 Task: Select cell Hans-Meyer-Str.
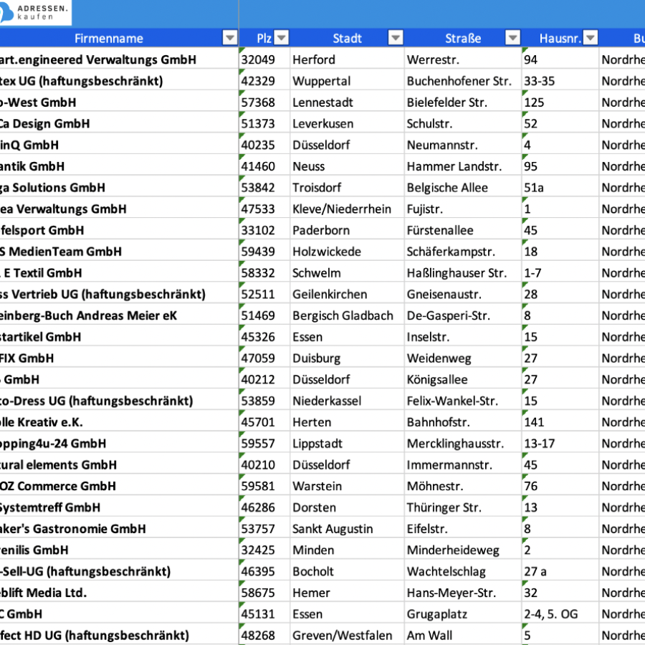(x=463, y=594)
